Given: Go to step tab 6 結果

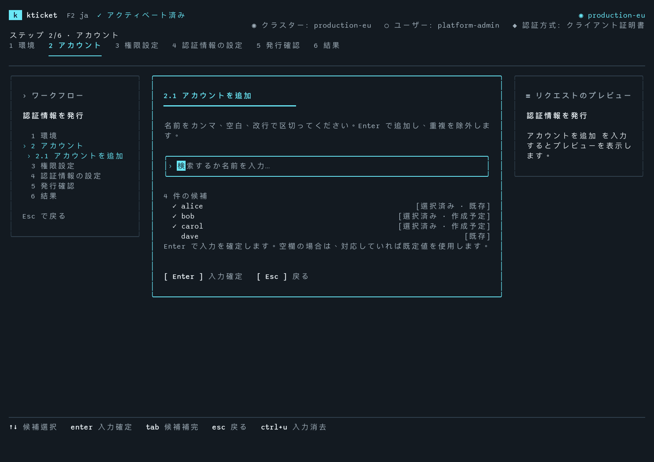Looking at the screenshot, I should click(x=327, y=45).
